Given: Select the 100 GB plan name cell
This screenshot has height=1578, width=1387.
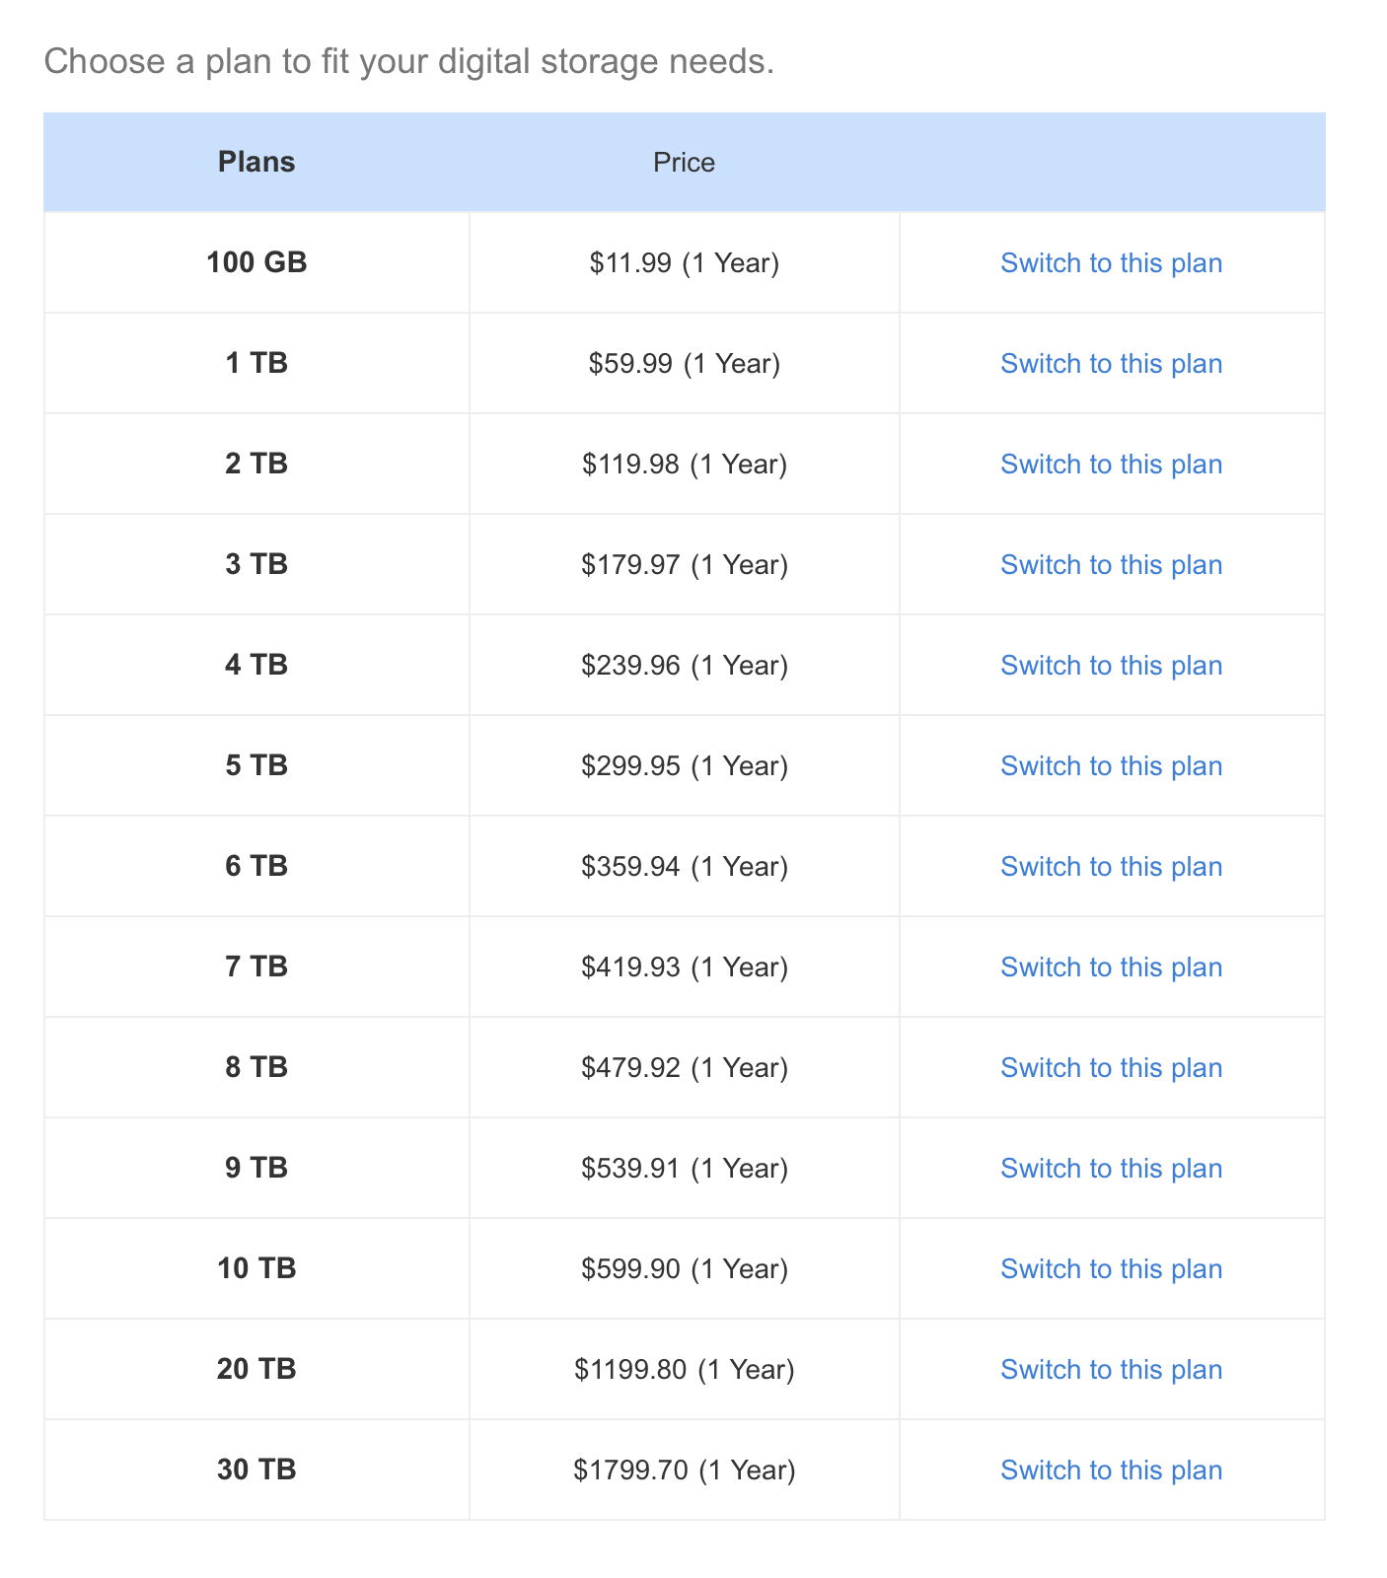Looking at the screenshot, I should point(256,263).
